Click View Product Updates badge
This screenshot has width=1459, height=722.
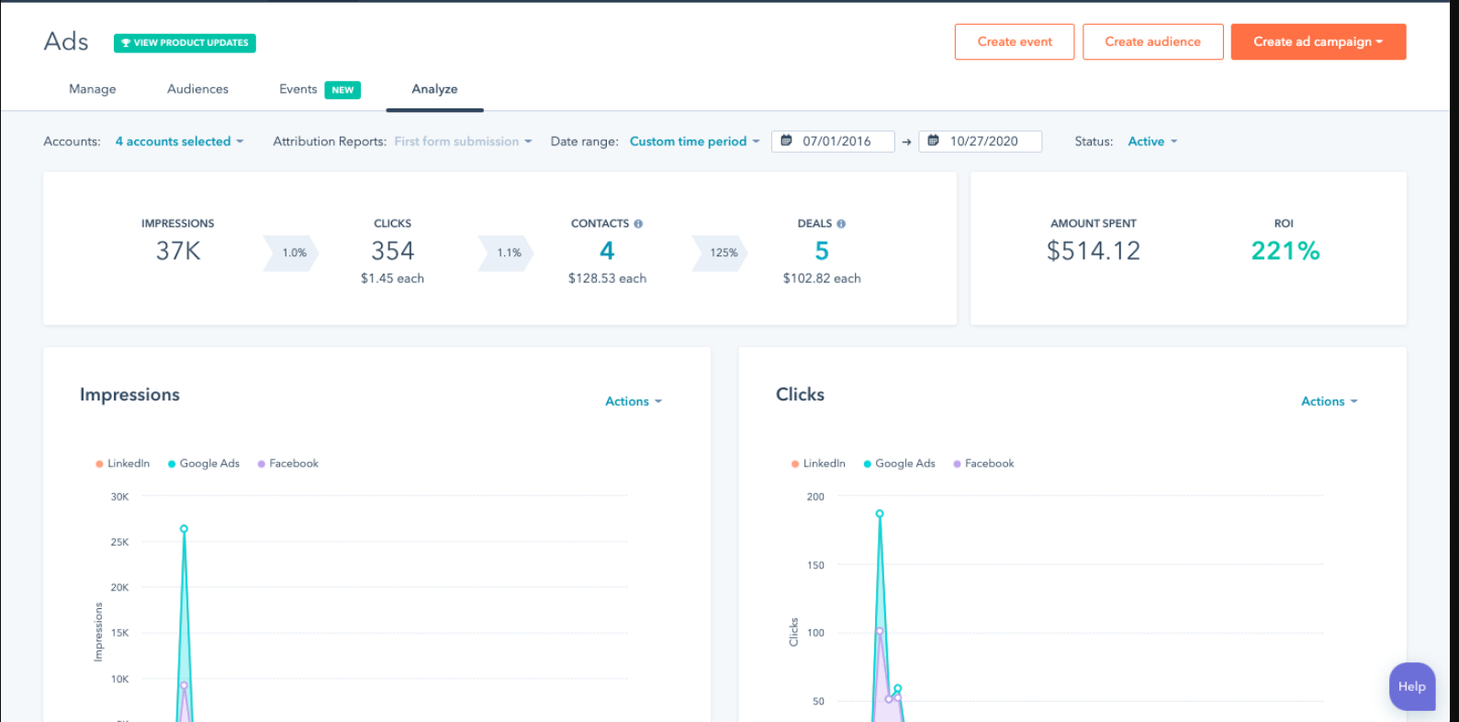[185, 42]
